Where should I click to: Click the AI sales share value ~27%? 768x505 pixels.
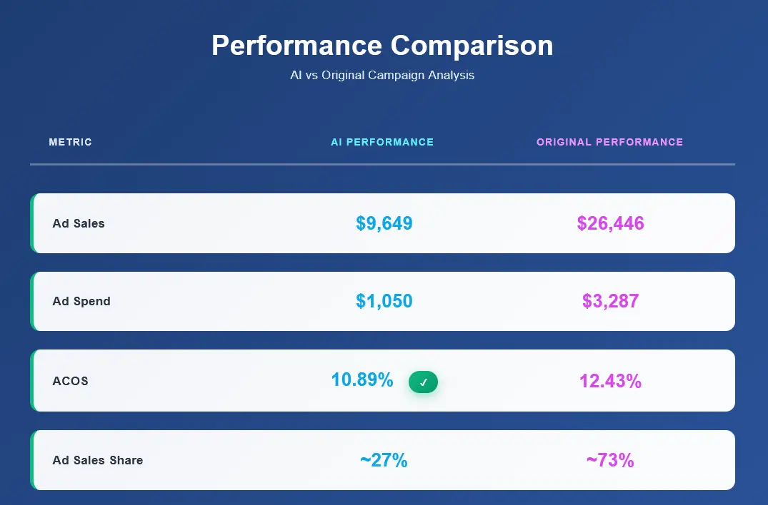(x=384, y=460)
